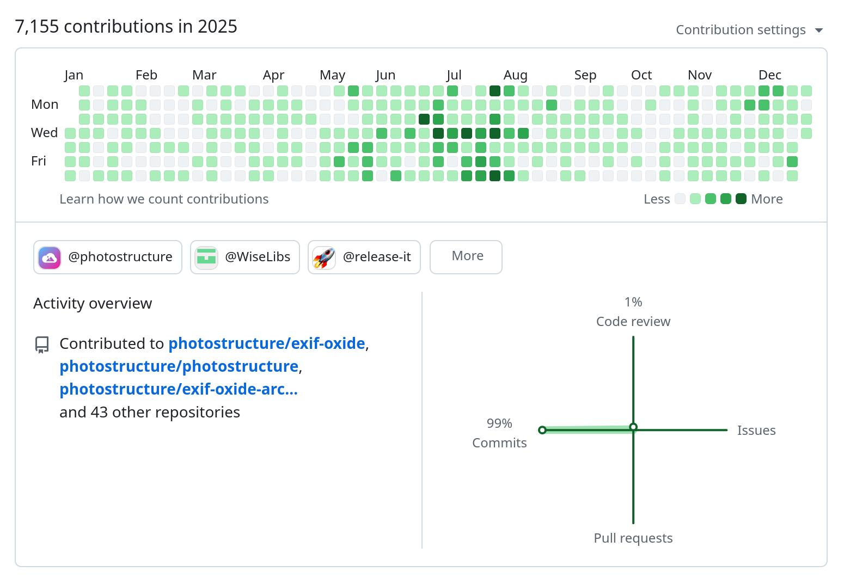Viewport: 844px width, 584px height.
Task: Click the lightest gray legend swatch
Action: (680, 199)
